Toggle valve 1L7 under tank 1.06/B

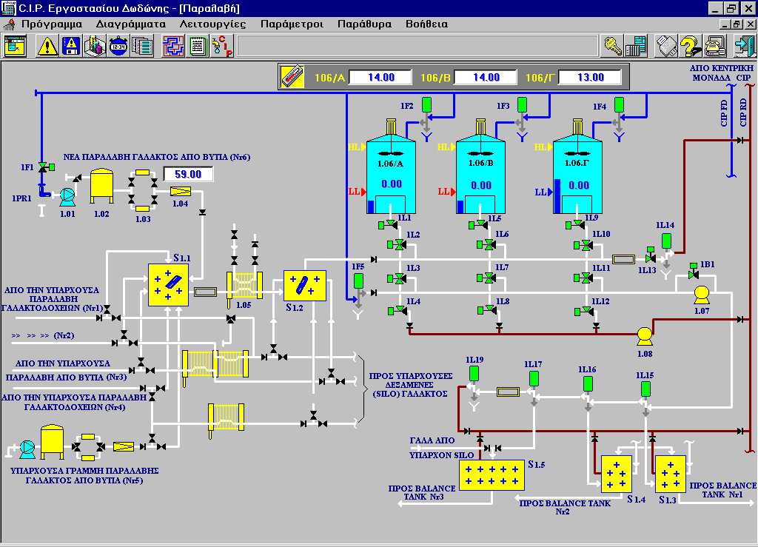point(489,278)
